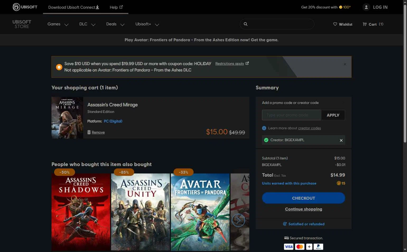This screenshot has height=252, width=407.
Task: Click the scrollbar down arrow
Action: coord(405,250)
